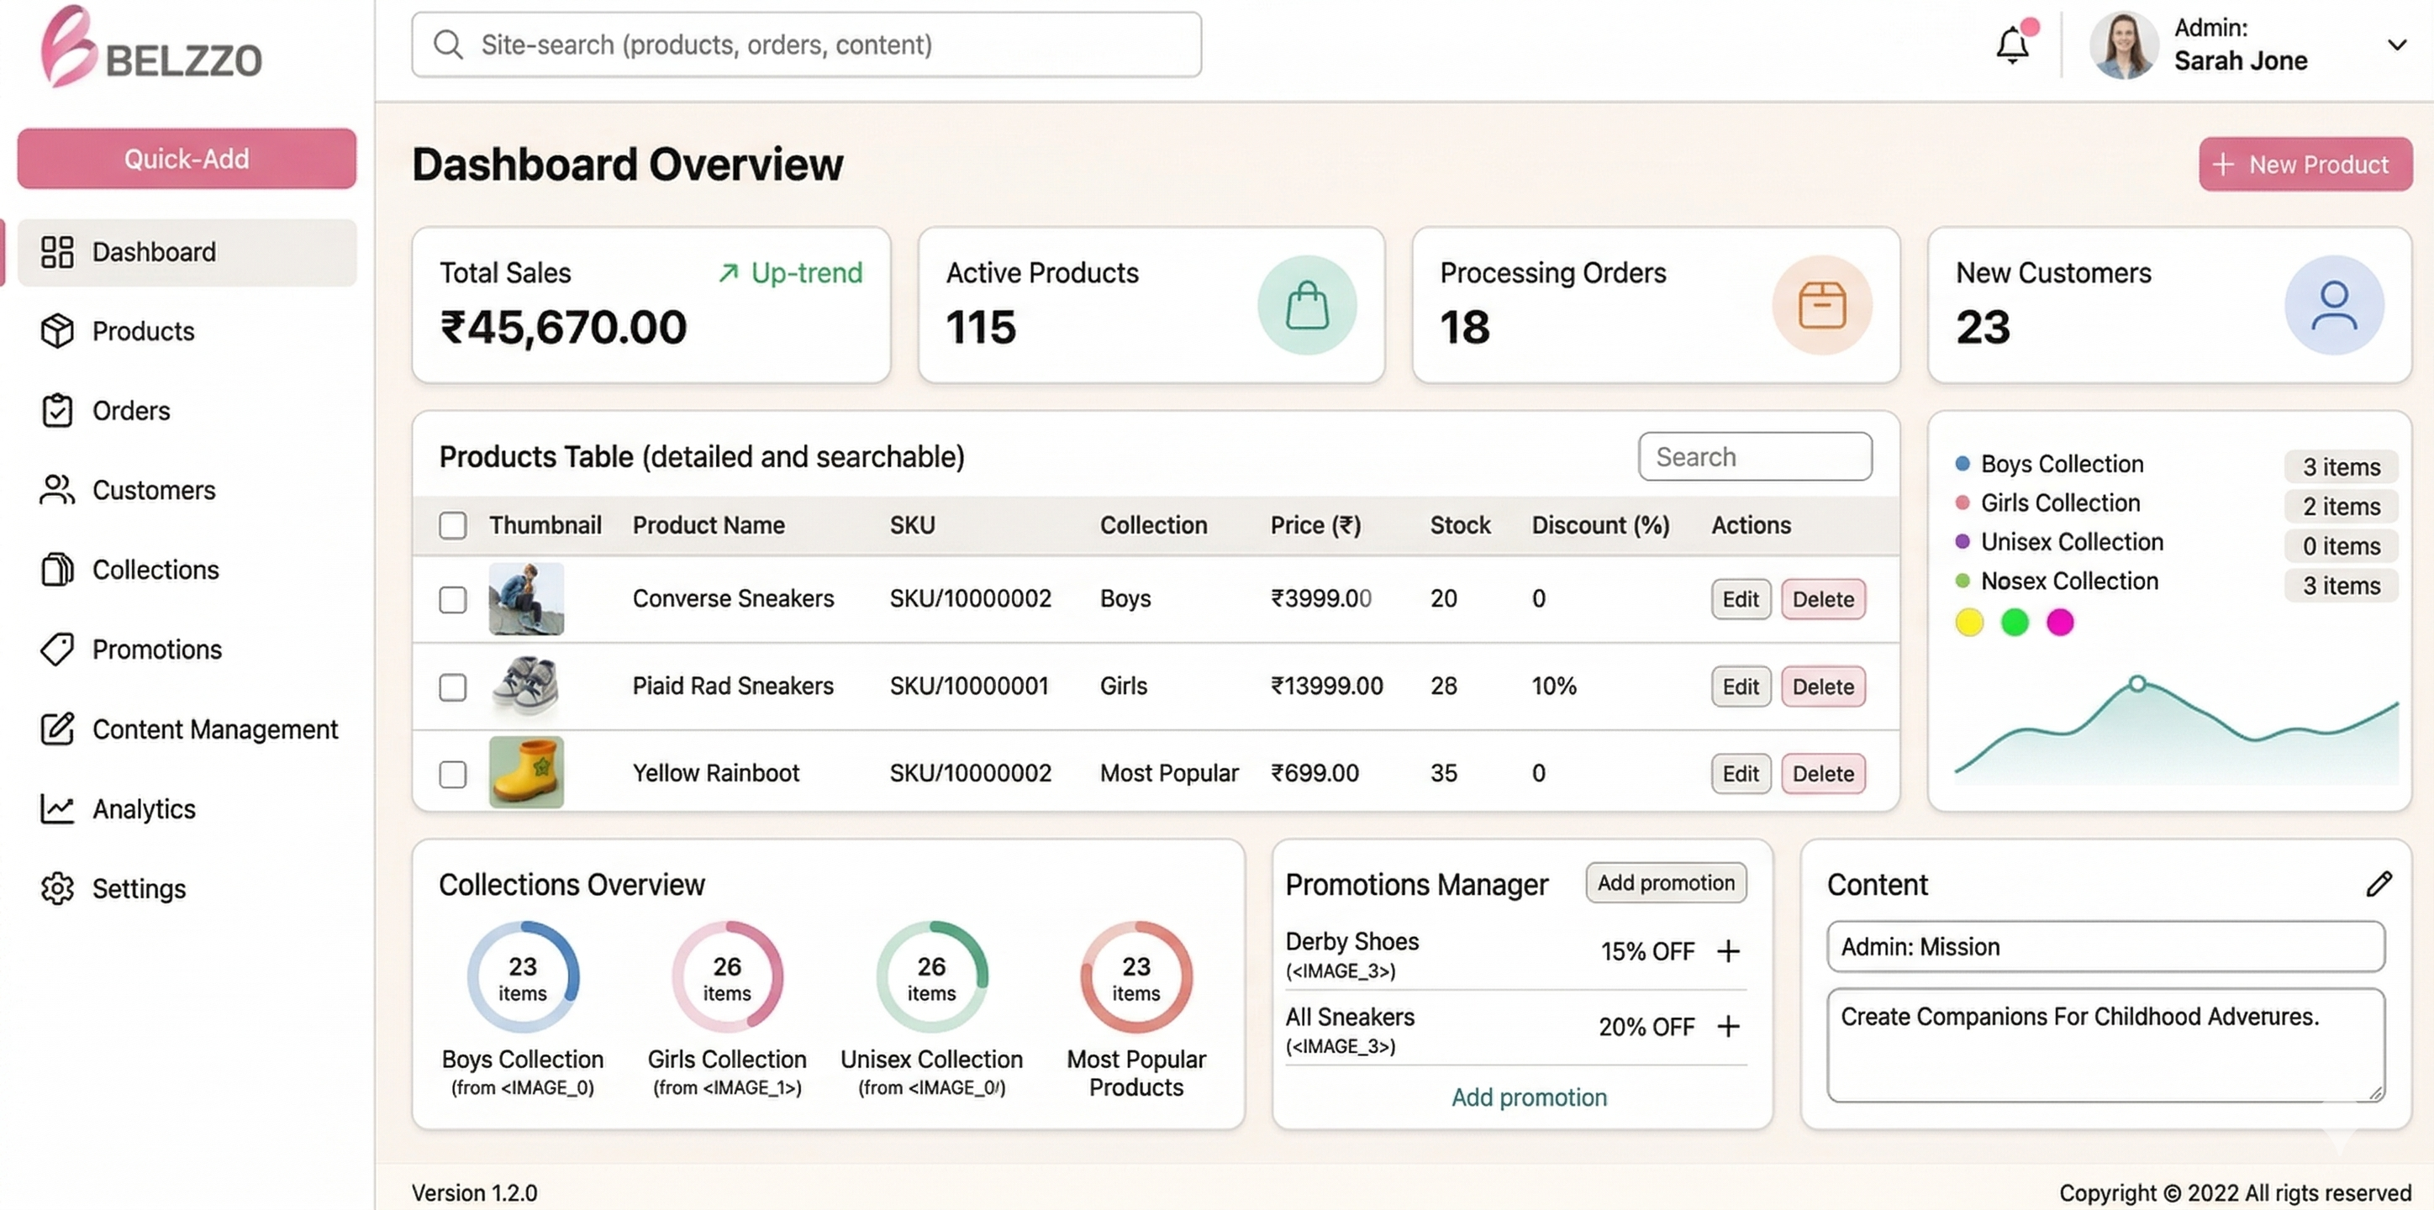The image size is (2434, 1210).
Task: Select the yellow color dot
Action: pyautogui.click(x=1969, y=623)
